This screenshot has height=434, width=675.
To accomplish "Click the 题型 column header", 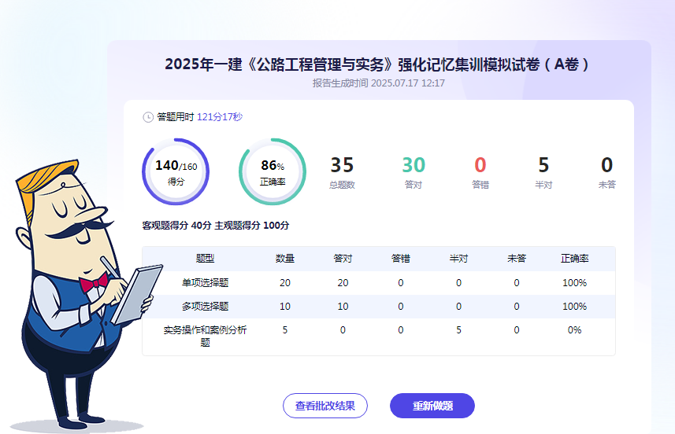I will (x=205, y=258).
